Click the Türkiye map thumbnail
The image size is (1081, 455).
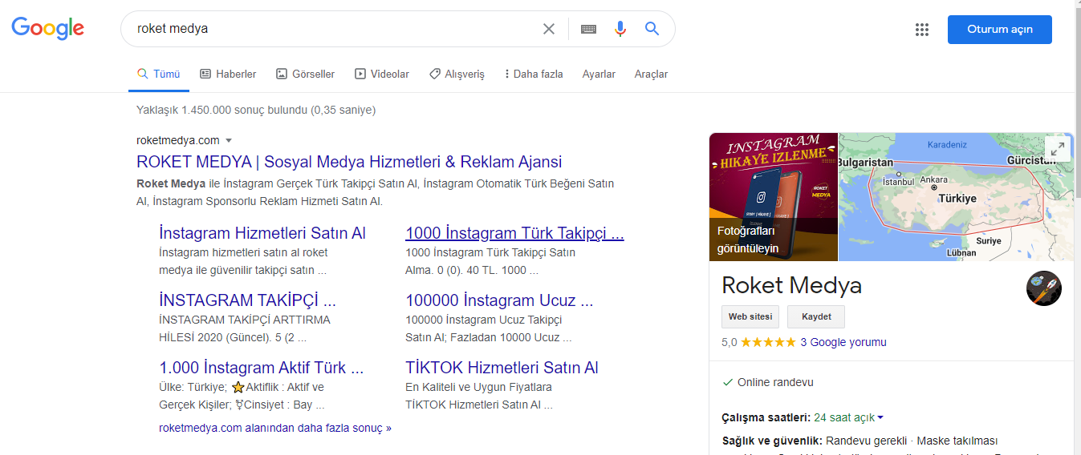click(x=954, y=197)
